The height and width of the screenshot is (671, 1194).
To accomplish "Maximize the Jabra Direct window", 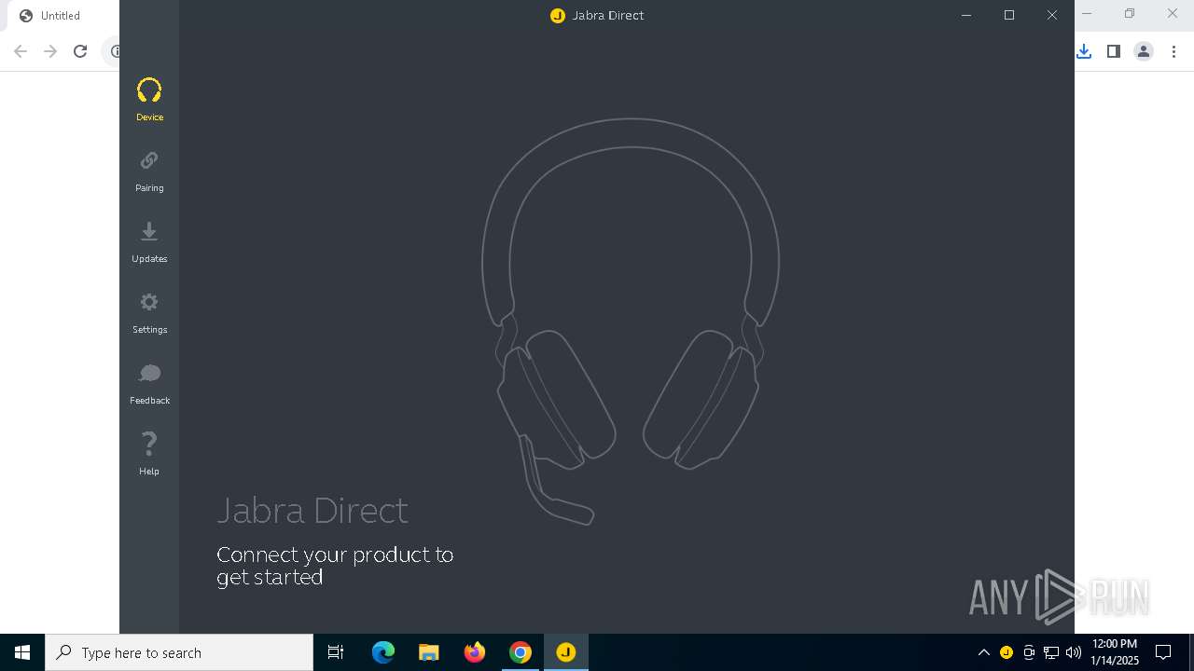I will (1009, 15).
